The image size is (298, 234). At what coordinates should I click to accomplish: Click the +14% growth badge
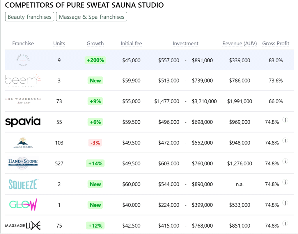(x=95, y=163)
